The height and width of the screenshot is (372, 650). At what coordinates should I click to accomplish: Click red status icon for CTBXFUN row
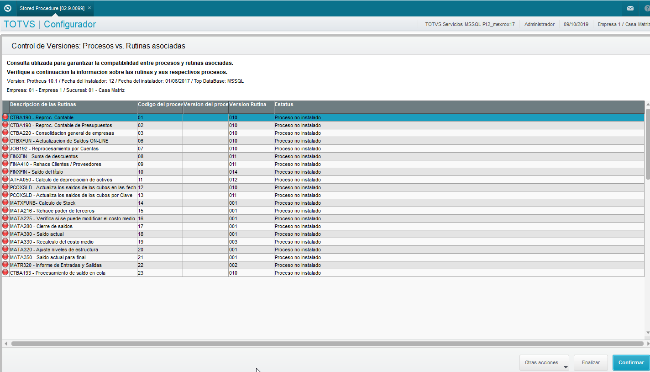pyautogui.click(x=5, y=140)
